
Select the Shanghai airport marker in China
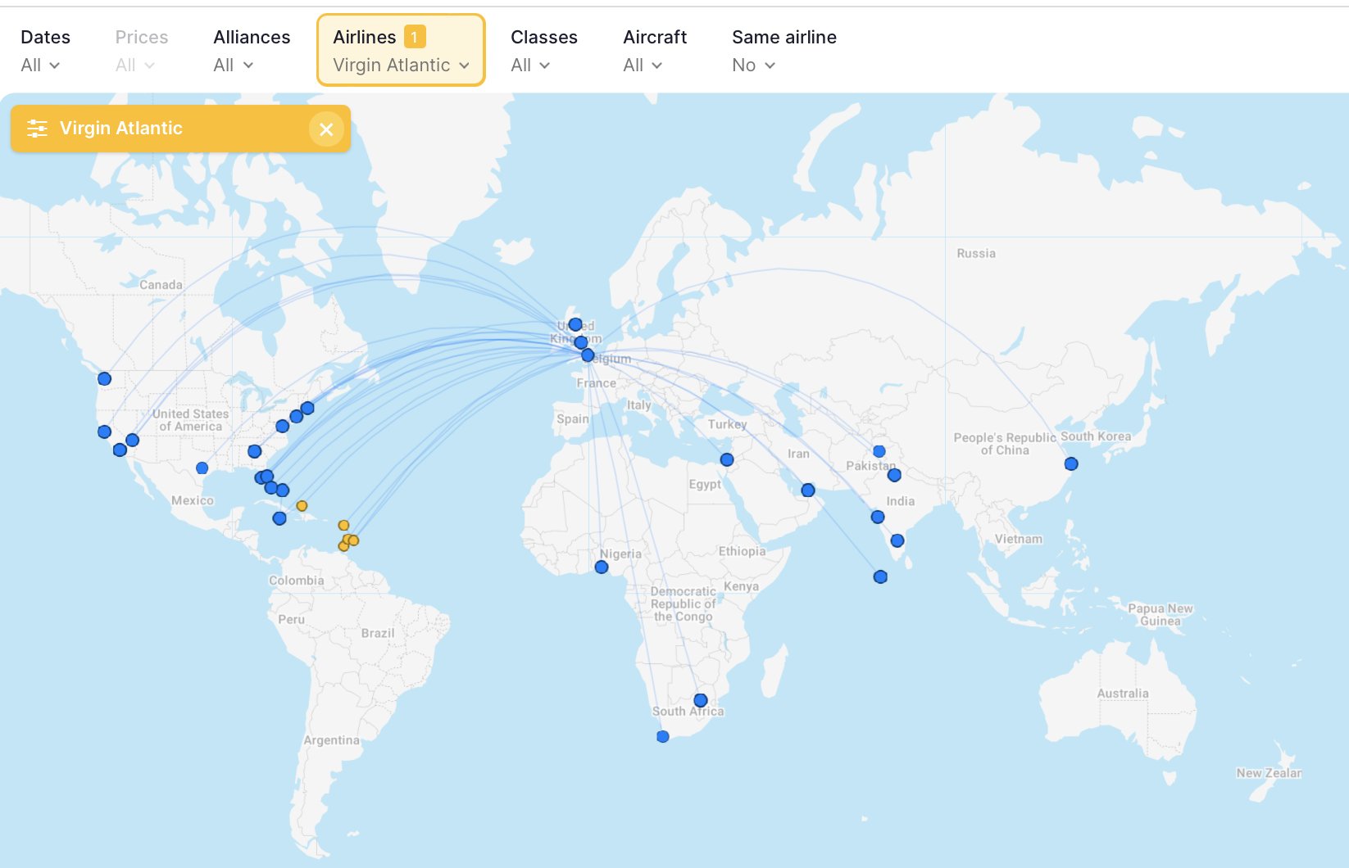click(x=1071, y=463)
